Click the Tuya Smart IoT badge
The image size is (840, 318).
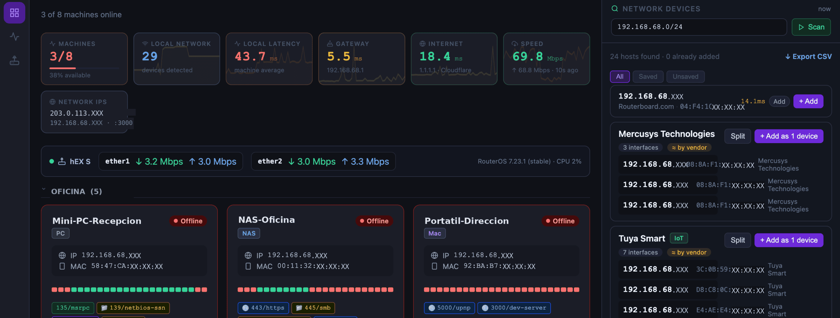point(679,238)
